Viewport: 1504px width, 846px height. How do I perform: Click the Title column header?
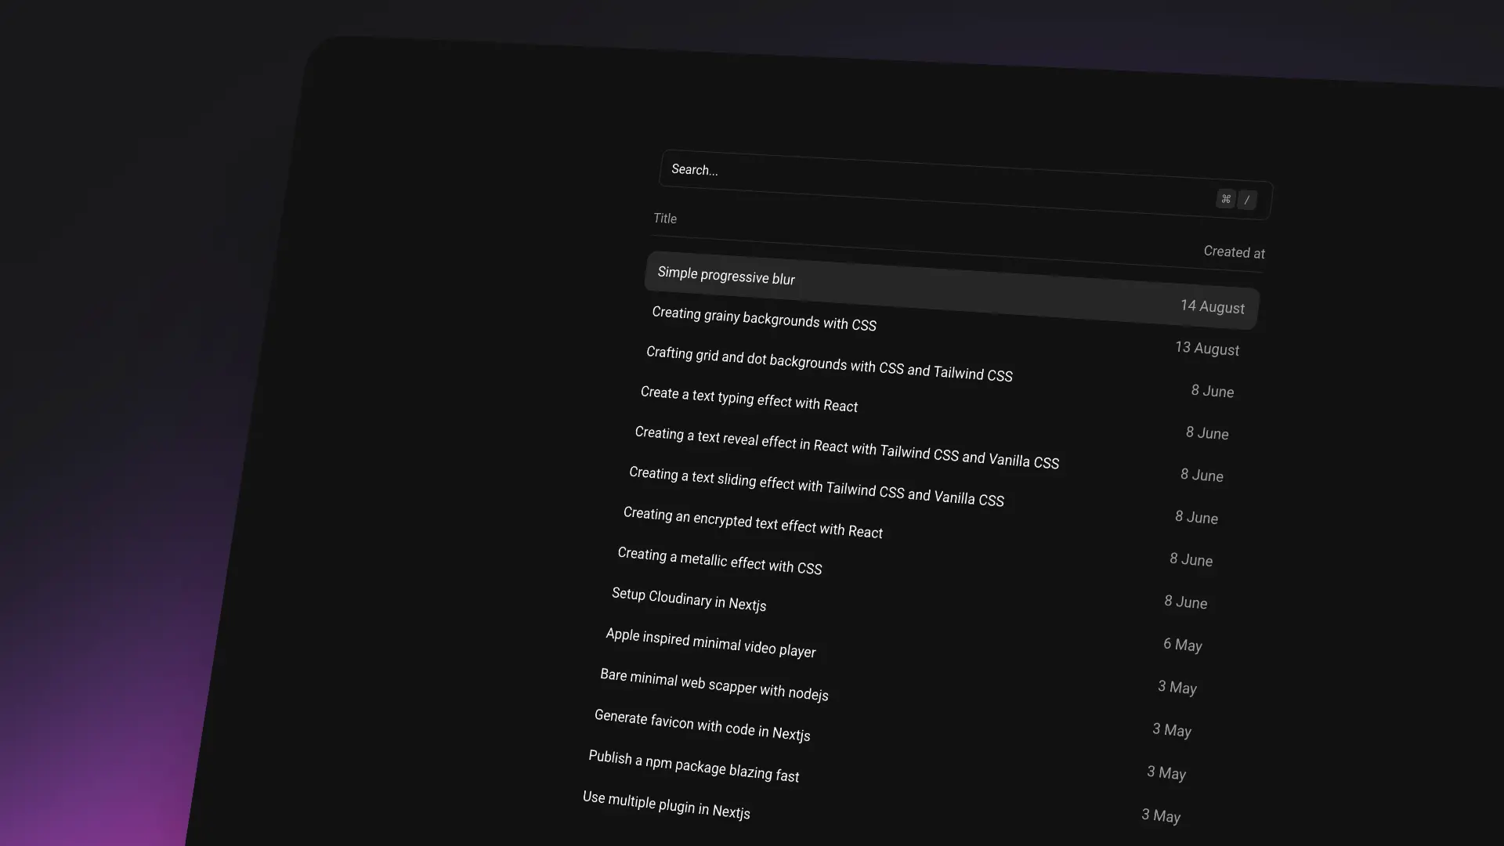[x=665, y=219]
